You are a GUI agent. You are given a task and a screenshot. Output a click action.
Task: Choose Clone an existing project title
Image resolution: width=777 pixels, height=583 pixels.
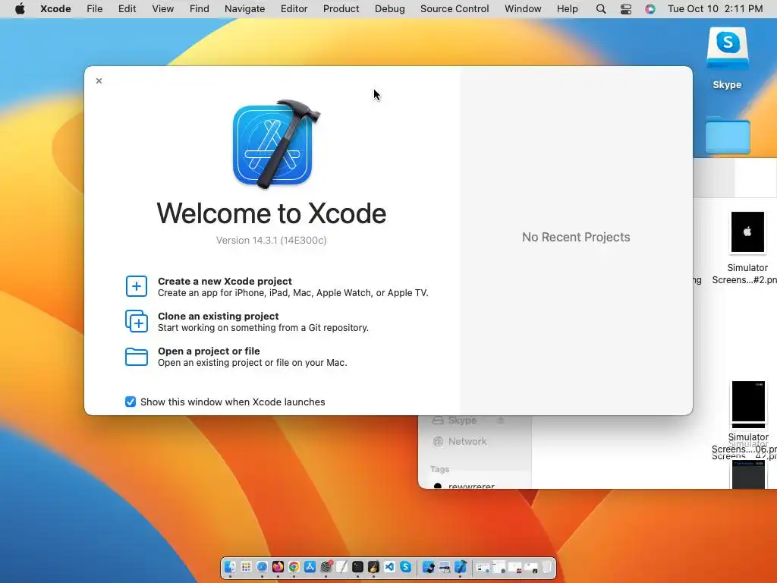[x=218, y=316]
